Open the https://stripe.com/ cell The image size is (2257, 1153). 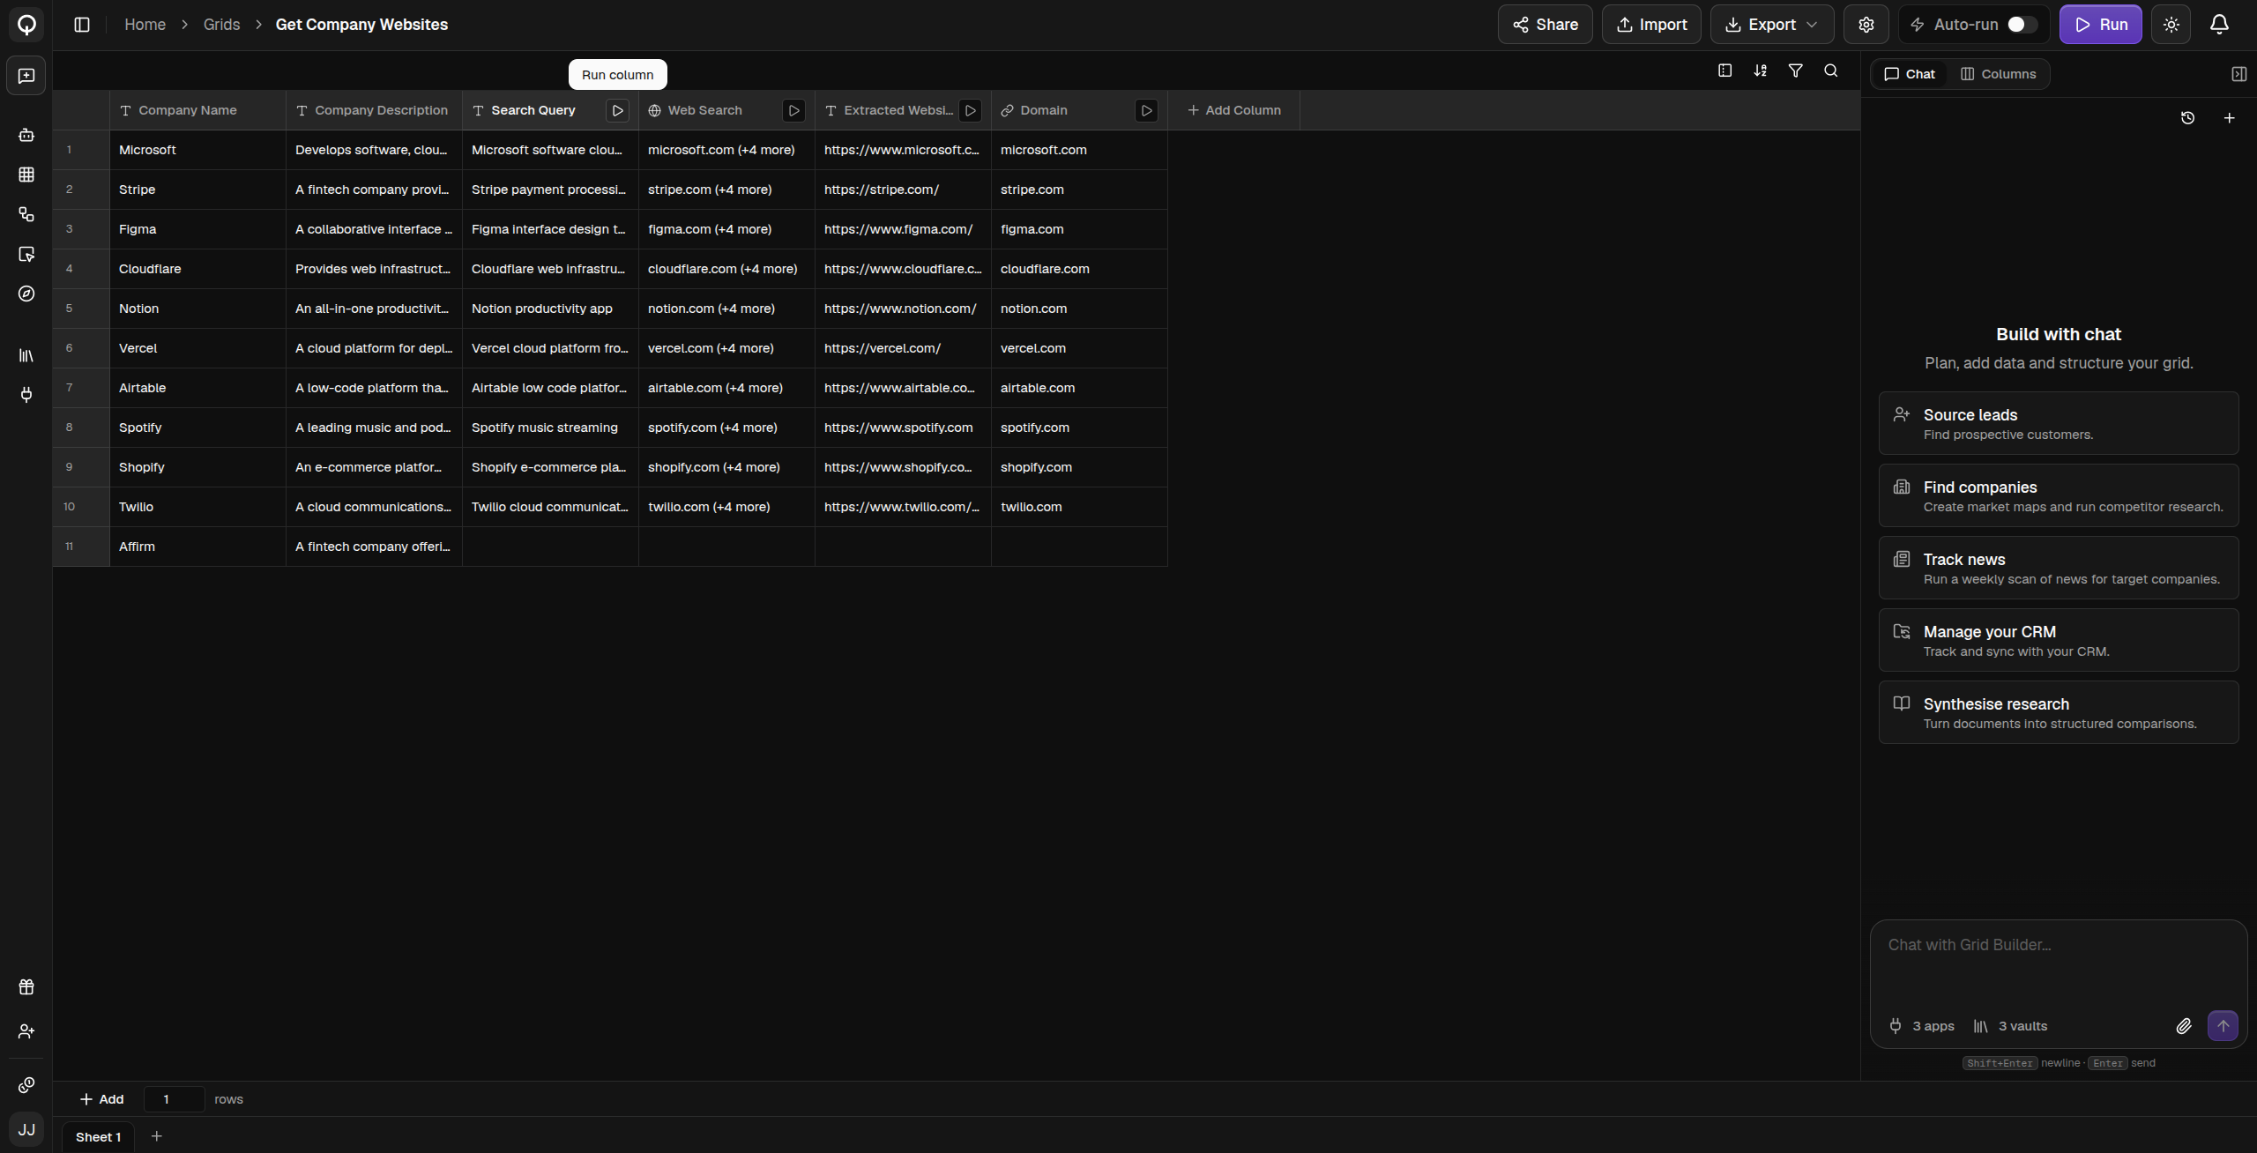pyautogui.click(x=903, y=190)
